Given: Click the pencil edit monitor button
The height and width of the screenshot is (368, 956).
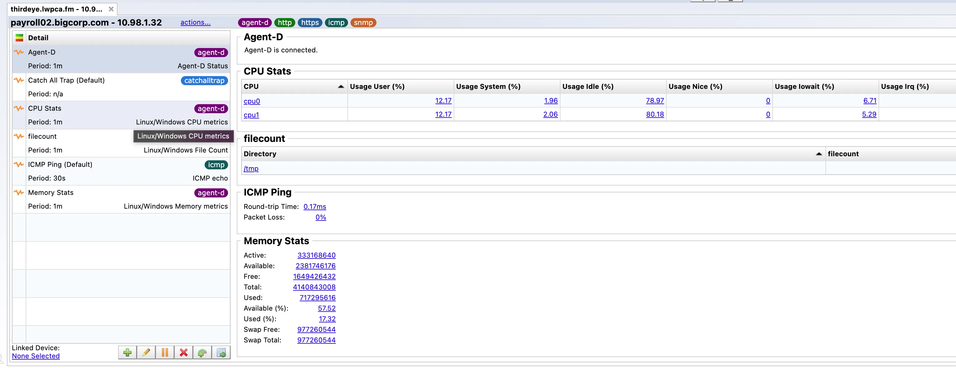Looking at the screenshot, I should pyautogui.click(x=146, y=352).
